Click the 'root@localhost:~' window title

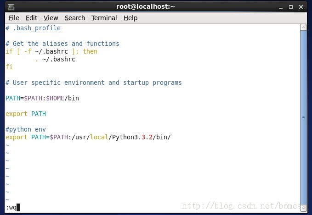point(146,7)
